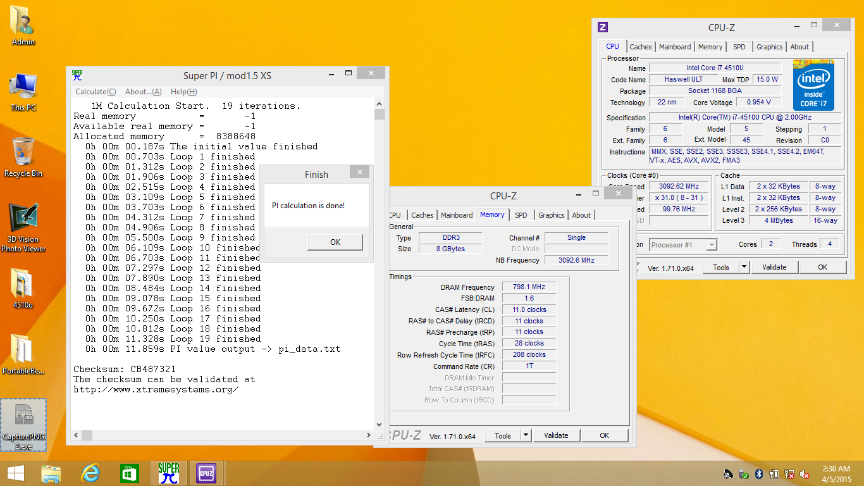This screenshot has height=486, width=864.
Task: Click the Safely Remove Hardware tray icon
Action: 744,474
